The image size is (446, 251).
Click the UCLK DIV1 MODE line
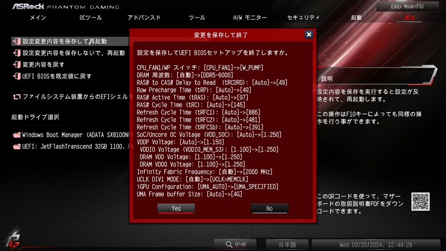pos(193,179)
